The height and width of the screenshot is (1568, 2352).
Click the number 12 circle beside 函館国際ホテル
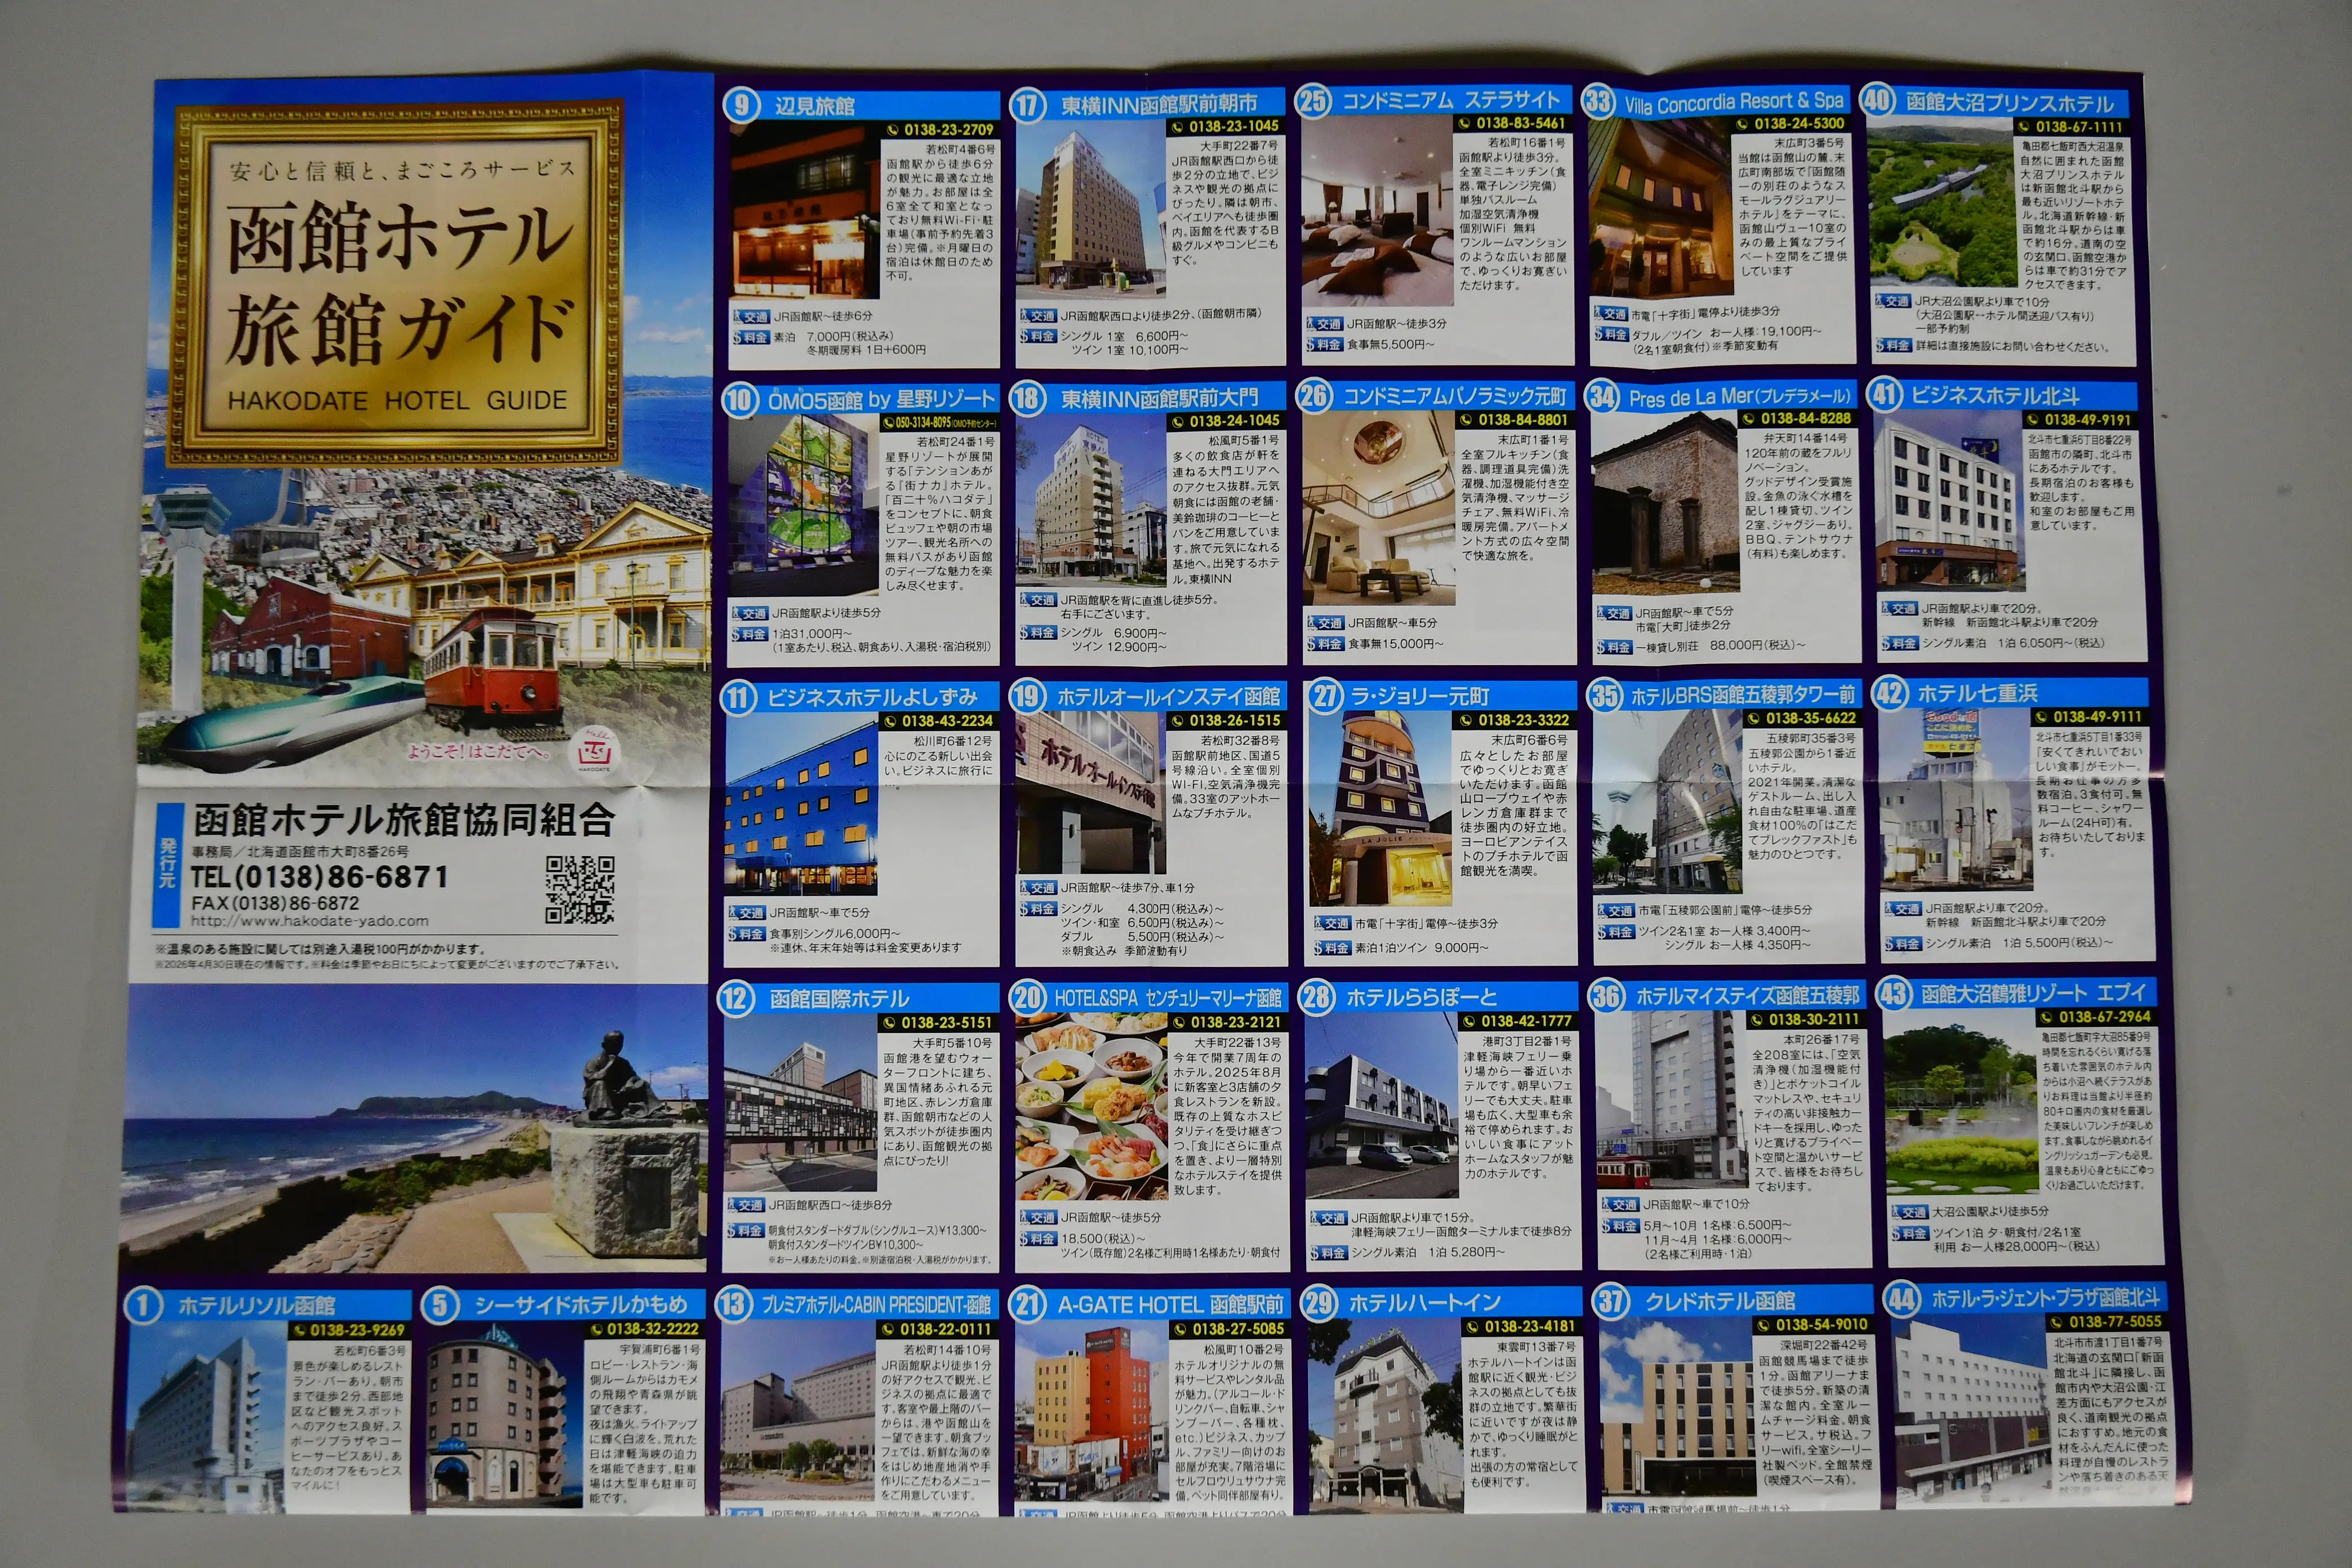[736, 999]
